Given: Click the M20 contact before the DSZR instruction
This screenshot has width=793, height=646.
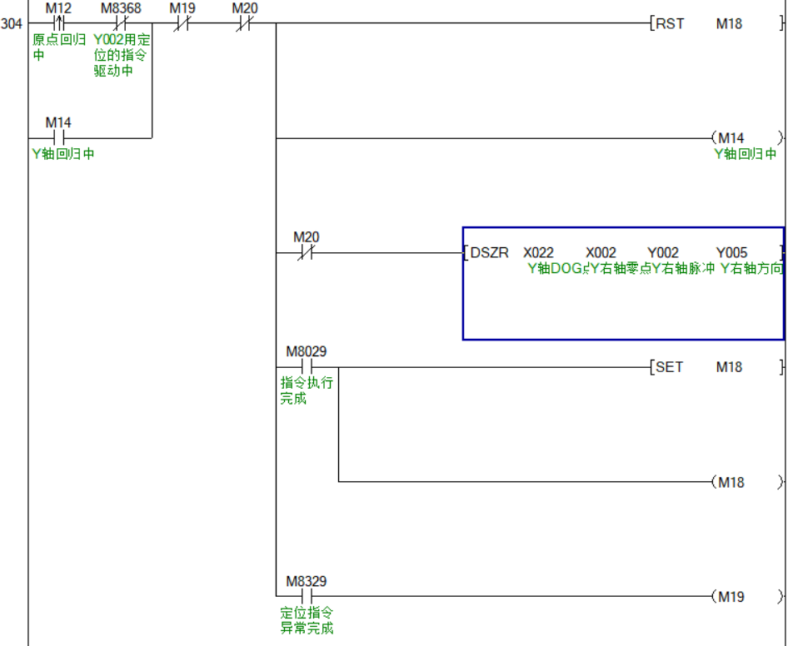Looking at the screenshot, I should coord(306,252).
